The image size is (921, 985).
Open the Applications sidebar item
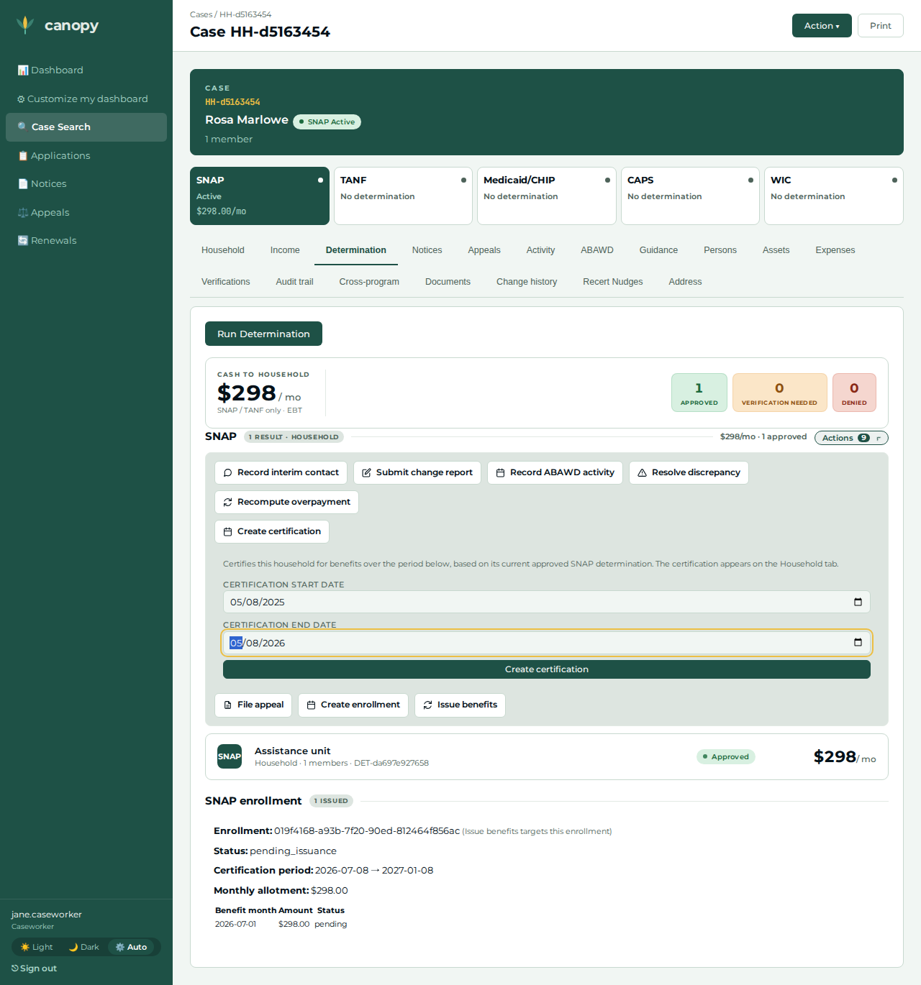click(x=86, y=155)
